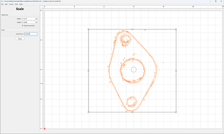Click the Keep Proportions label text
224x134 pixels.
pyautogui.click(x=29, y=26)
